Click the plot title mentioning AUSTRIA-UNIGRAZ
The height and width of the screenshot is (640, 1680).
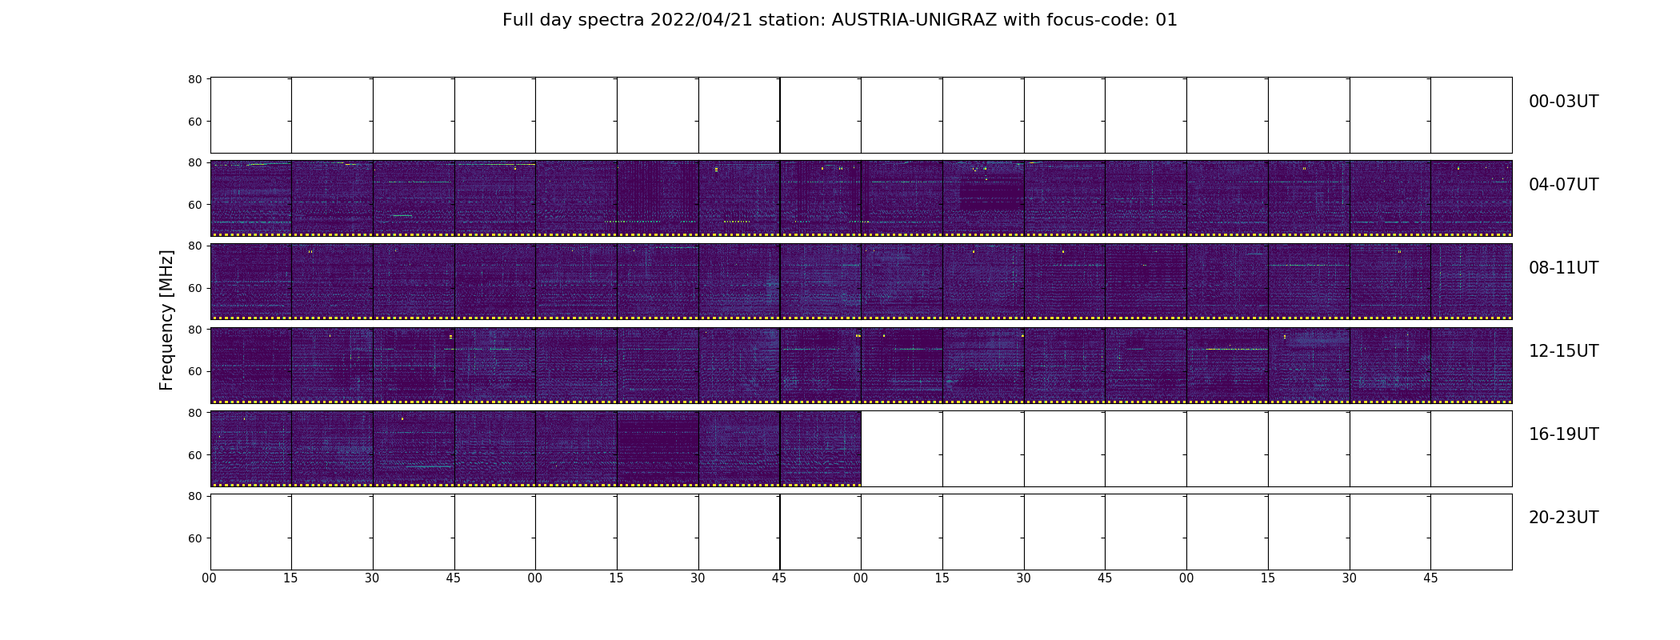point(839,20)
